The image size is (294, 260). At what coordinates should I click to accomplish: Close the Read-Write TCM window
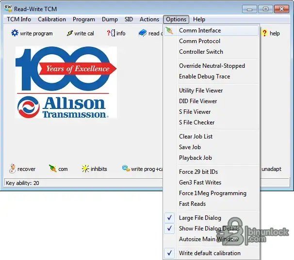pos(281,9)
